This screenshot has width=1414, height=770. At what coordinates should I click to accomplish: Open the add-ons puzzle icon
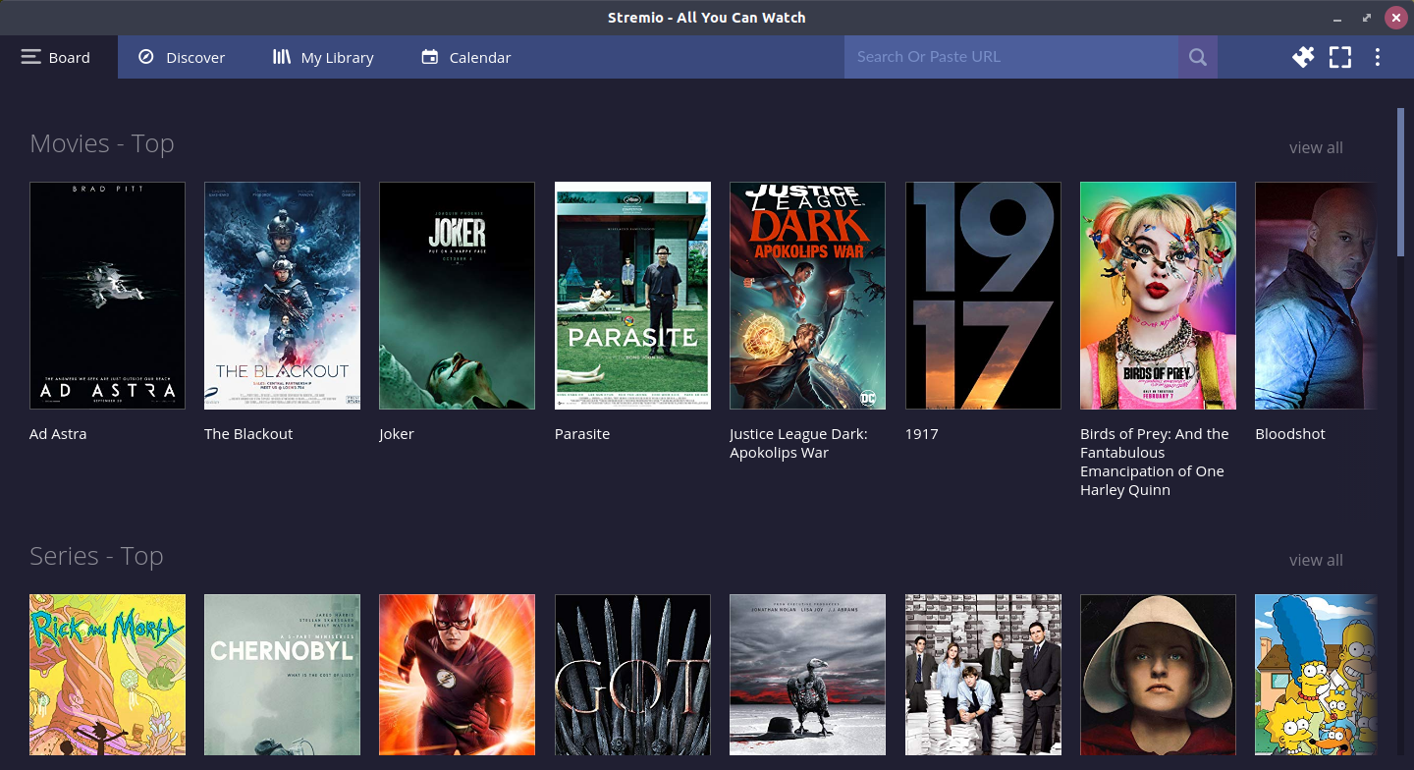click(x=1303, y=57)
